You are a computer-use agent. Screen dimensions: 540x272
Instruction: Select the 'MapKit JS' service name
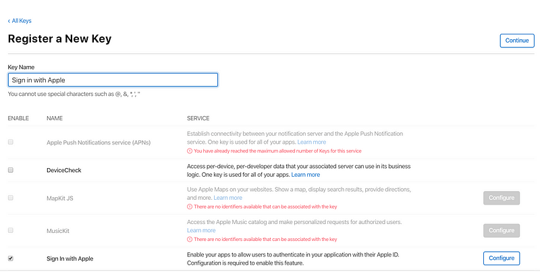pos(60,198)
